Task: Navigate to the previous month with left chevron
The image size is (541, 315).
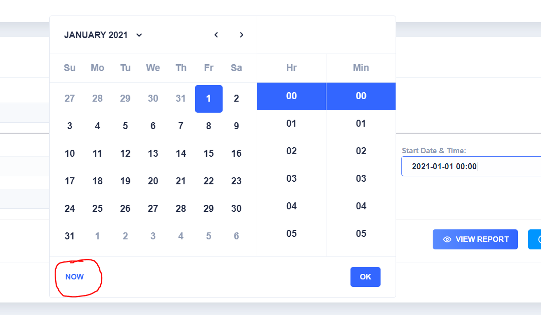Action: click(216, 35)
